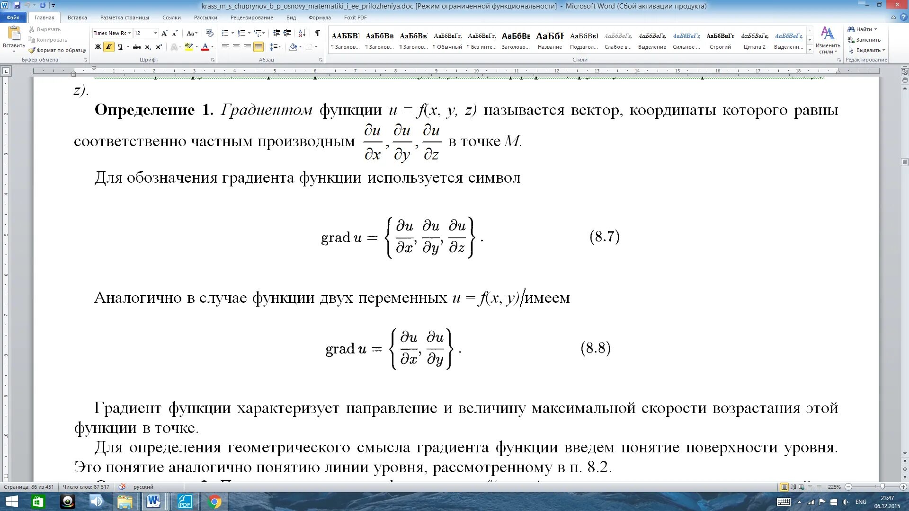Toggle italic (К) formatting off
The width and height of the screenshot is (909, 511).
(108, 47)
